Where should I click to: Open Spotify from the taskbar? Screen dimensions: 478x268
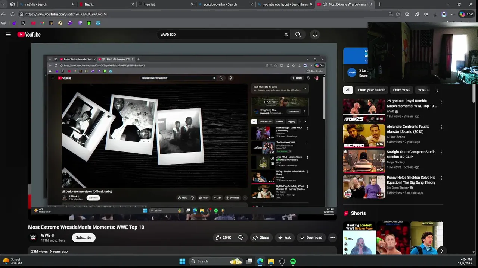click(x=293, y=261)
